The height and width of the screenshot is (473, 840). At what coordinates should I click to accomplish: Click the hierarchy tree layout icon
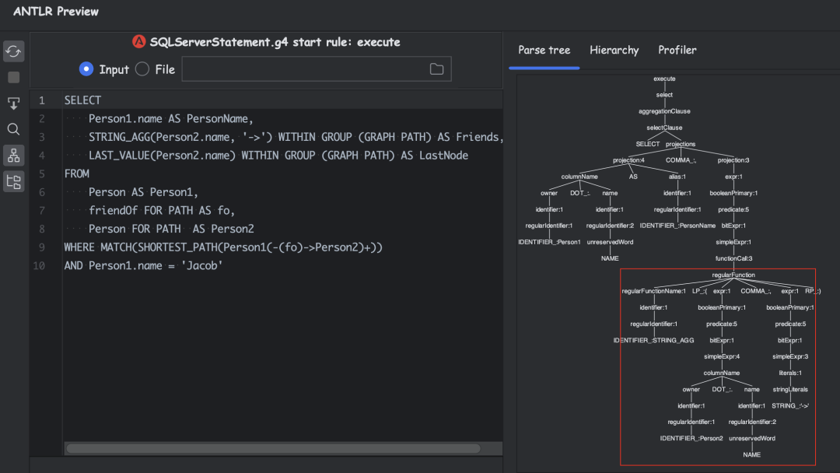pyautogui.click(x=13, y=156)
